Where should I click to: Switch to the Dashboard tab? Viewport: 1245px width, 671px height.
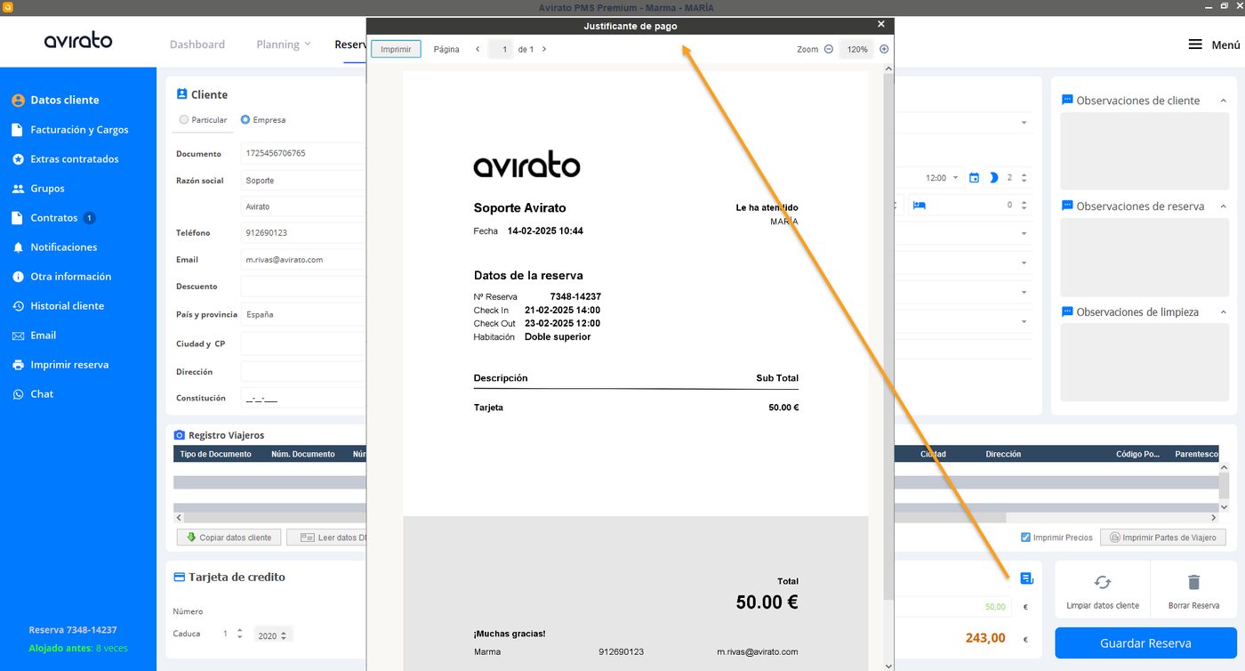tap(197, 44)
